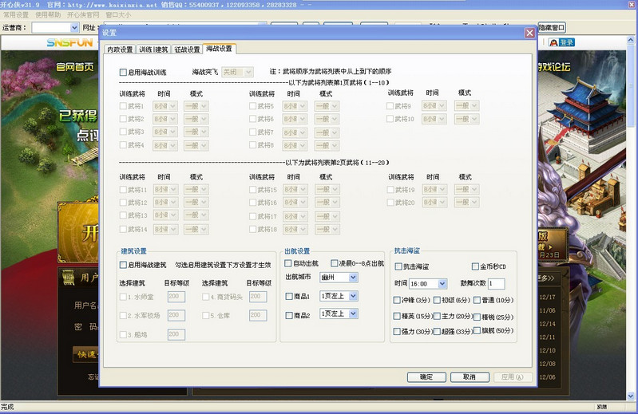Click the 确定 button
Viewport: 638px width, 414px height.
tap(426, 377)
